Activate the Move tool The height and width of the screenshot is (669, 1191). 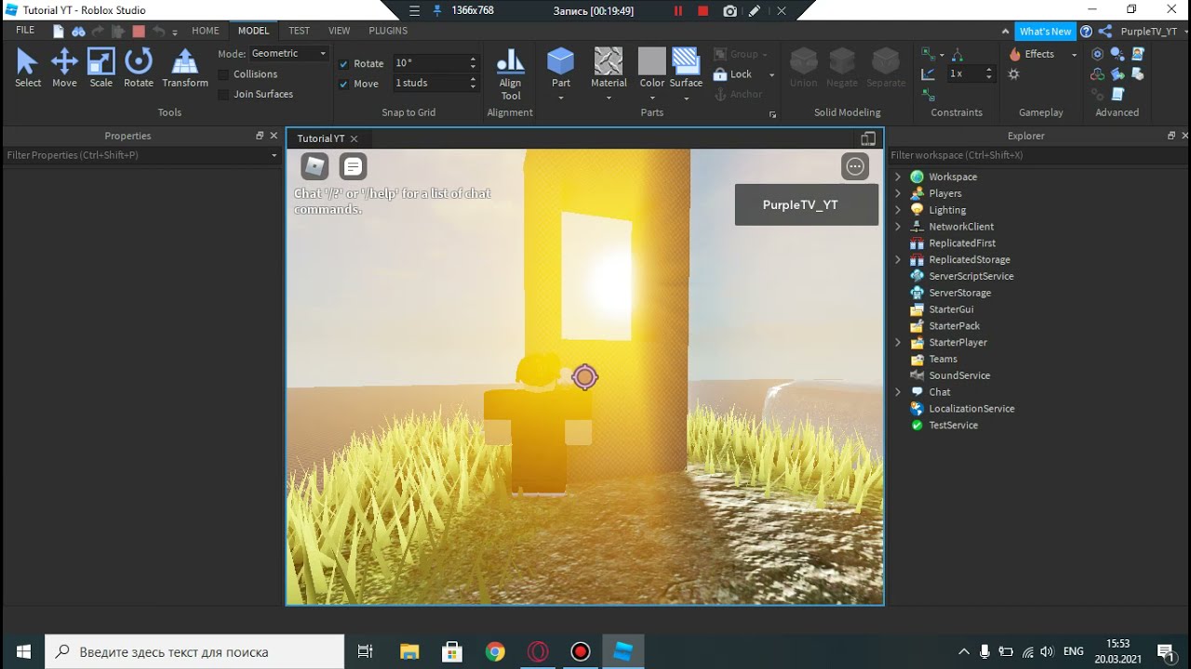tap(64, 68)
